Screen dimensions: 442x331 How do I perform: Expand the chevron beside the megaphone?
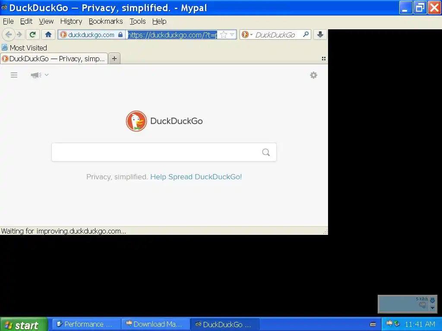click(47, 75)
